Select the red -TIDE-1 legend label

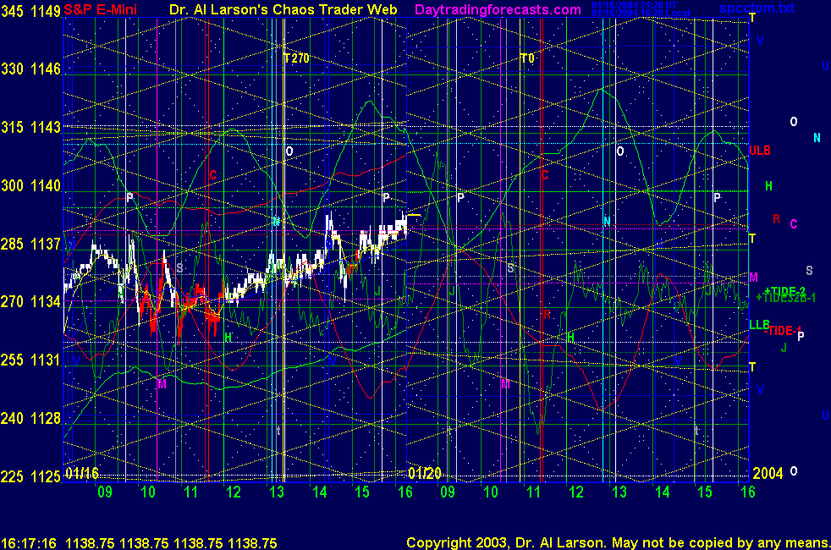[x=783, y=331]
